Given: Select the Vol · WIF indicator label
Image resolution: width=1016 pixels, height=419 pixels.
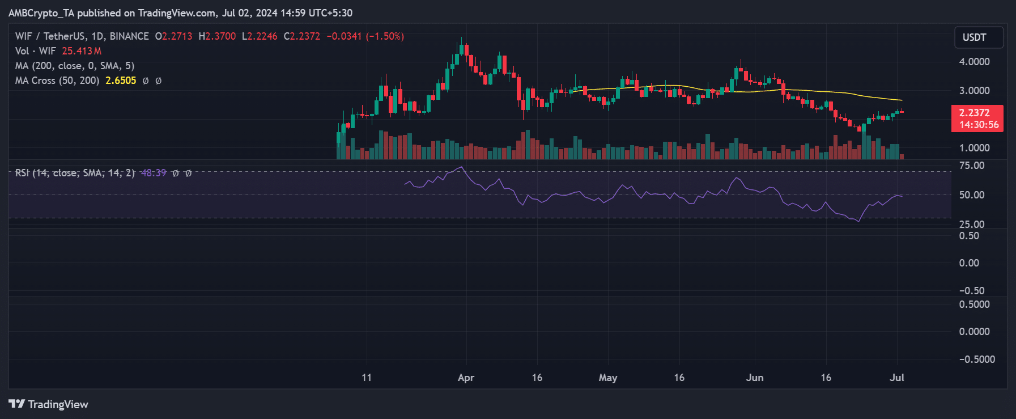Looking at the screenshot, I should click(x=35, y=51).
